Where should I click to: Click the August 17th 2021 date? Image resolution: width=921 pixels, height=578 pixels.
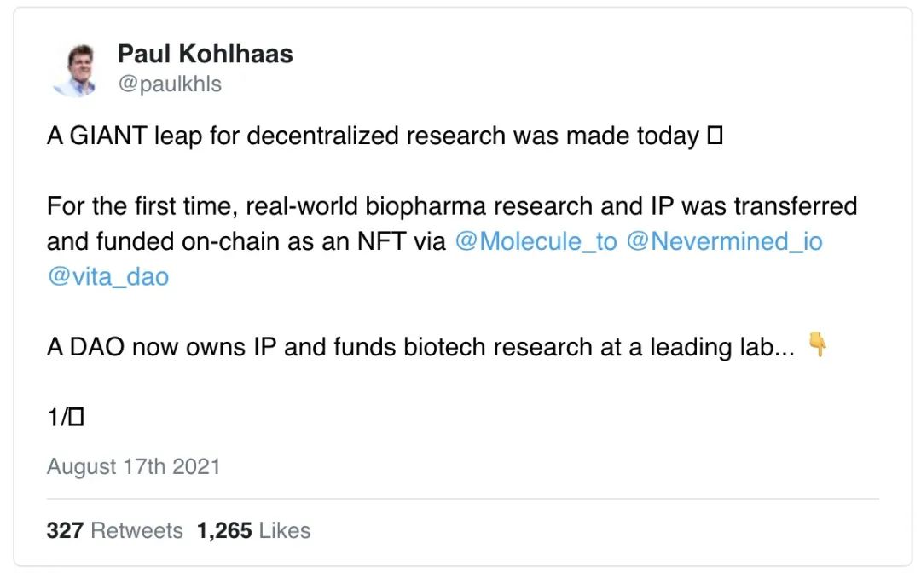click(133, 467)
